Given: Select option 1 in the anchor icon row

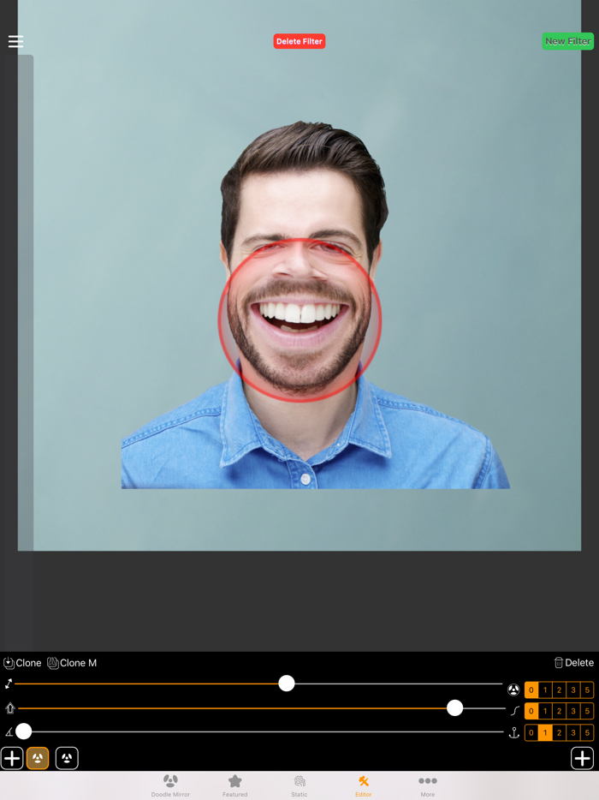Looking at the screenshot, I should [545, 732].
